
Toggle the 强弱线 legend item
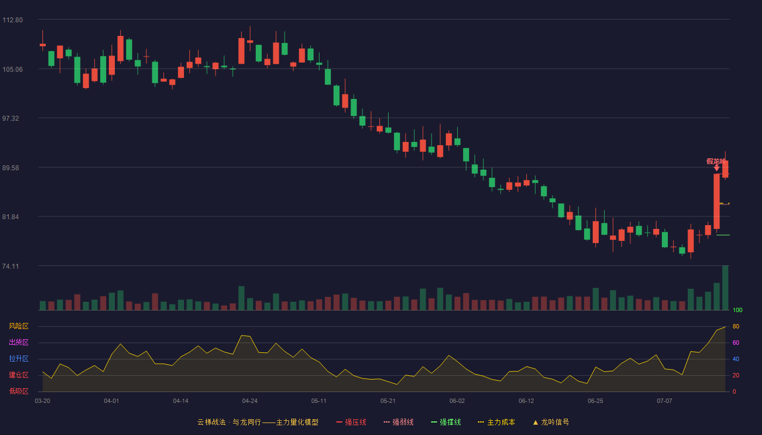click(x=398, y=422)
